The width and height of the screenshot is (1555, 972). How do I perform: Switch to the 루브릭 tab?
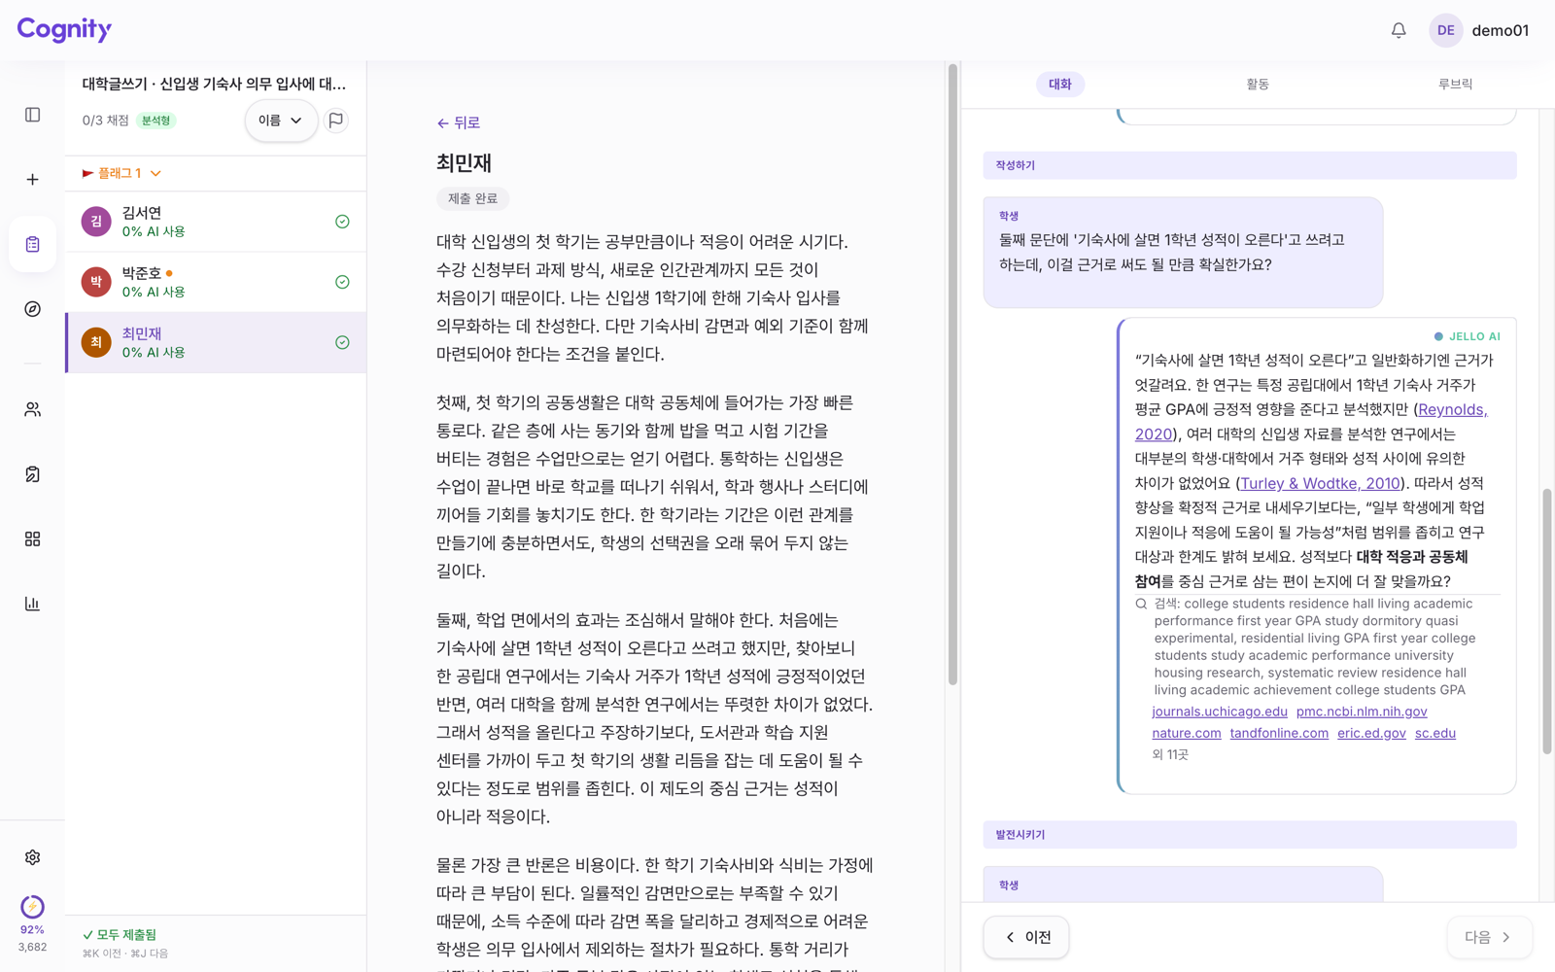[x=1455, y=85]
